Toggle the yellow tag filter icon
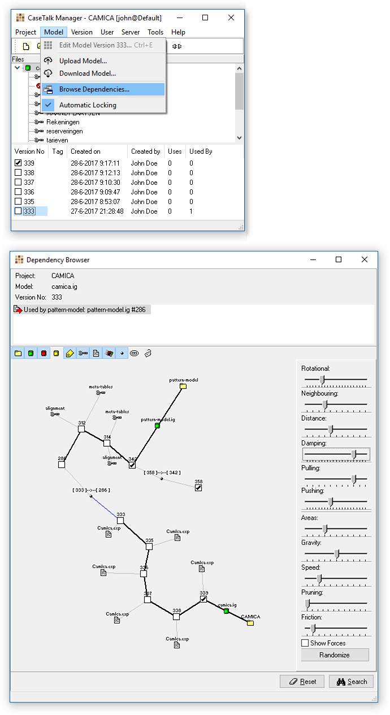 pos(70,353)
